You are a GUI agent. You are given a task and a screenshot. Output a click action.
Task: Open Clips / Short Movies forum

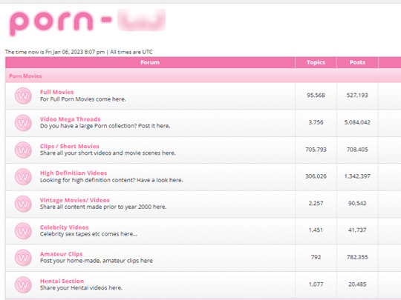pyautogui.click(x=69, y=146)
